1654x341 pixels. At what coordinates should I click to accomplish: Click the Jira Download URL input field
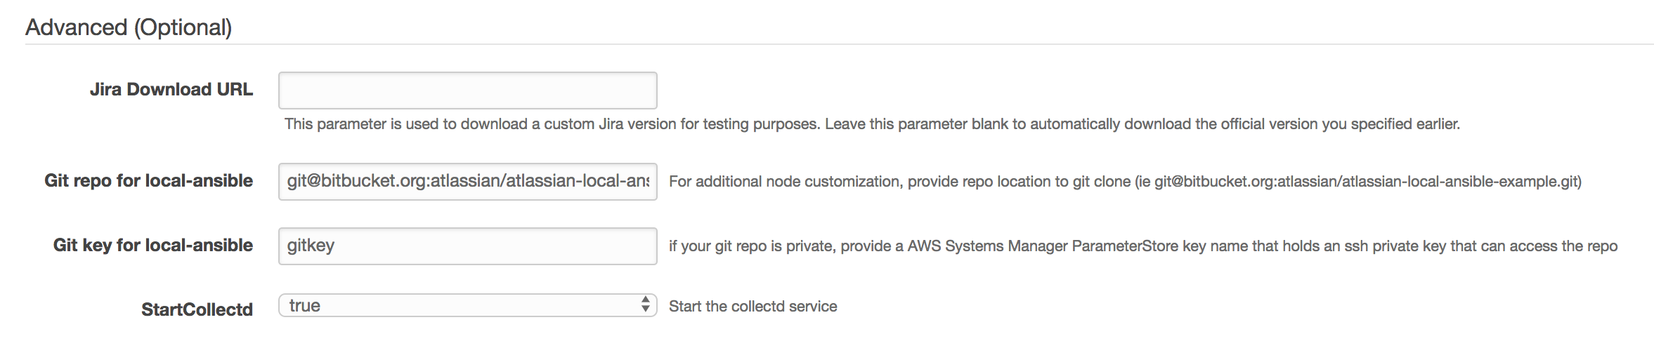(467, 91)
